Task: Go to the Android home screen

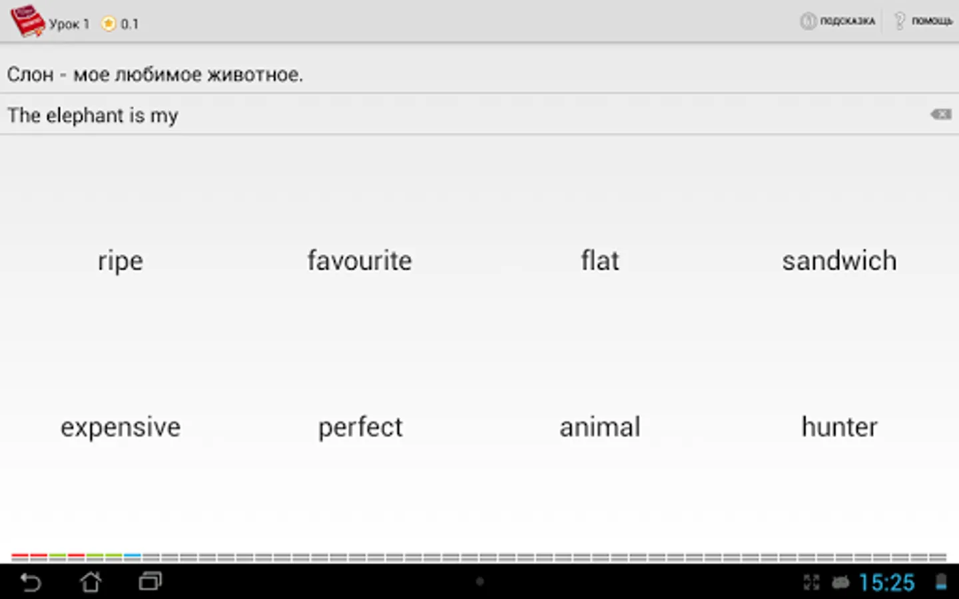Action: 91,582
